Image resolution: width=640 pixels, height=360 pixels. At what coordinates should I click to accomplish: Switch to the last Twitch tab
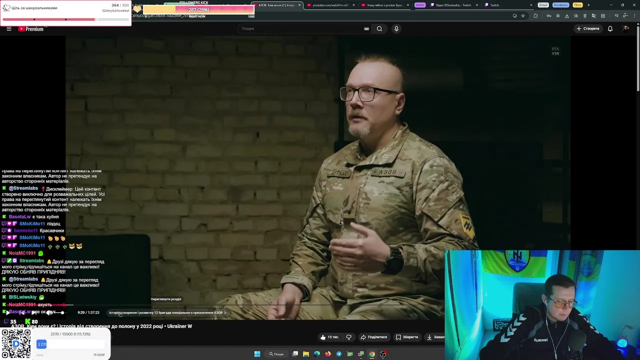point(507,5)
